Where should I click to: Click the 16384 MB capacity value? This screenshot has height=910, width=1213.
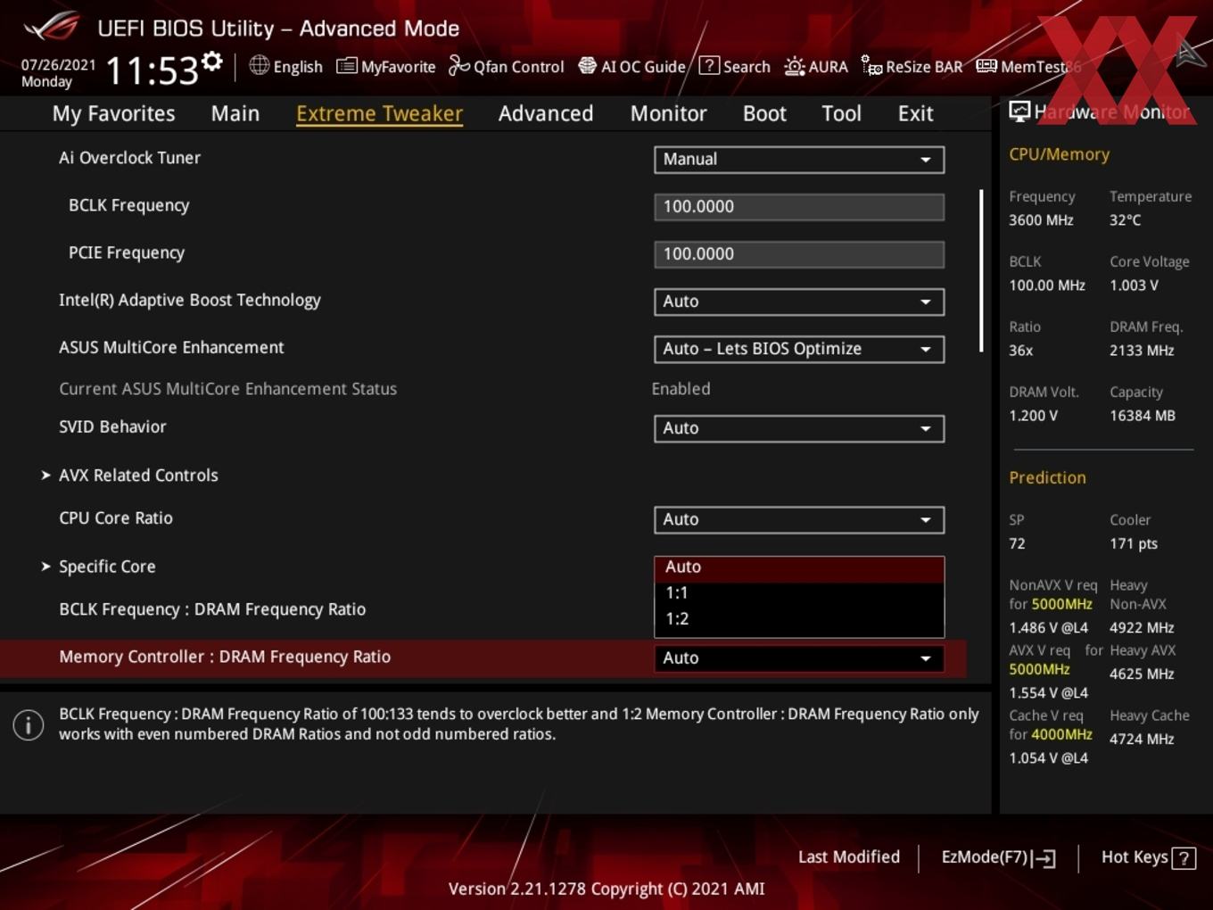(1143, 415)
